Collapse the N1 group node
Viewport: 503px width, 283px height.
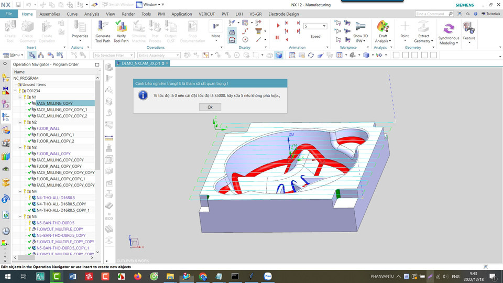(20, 97)
